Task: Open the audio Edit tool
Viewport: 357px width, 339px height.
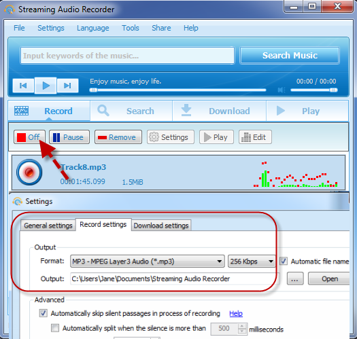Action: point(255,137)
